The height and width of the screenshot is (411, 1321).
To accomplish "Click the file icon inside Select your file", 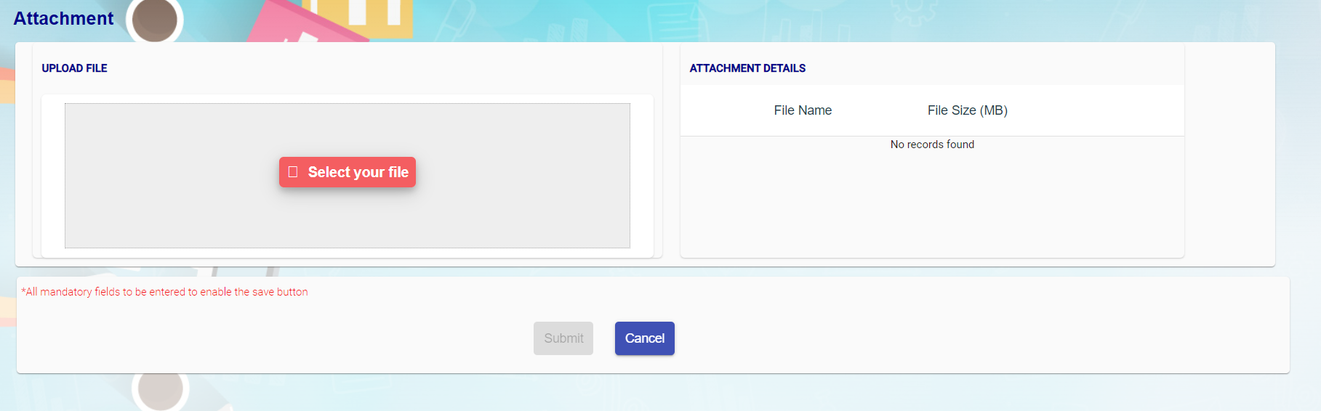I will (293, 172).
